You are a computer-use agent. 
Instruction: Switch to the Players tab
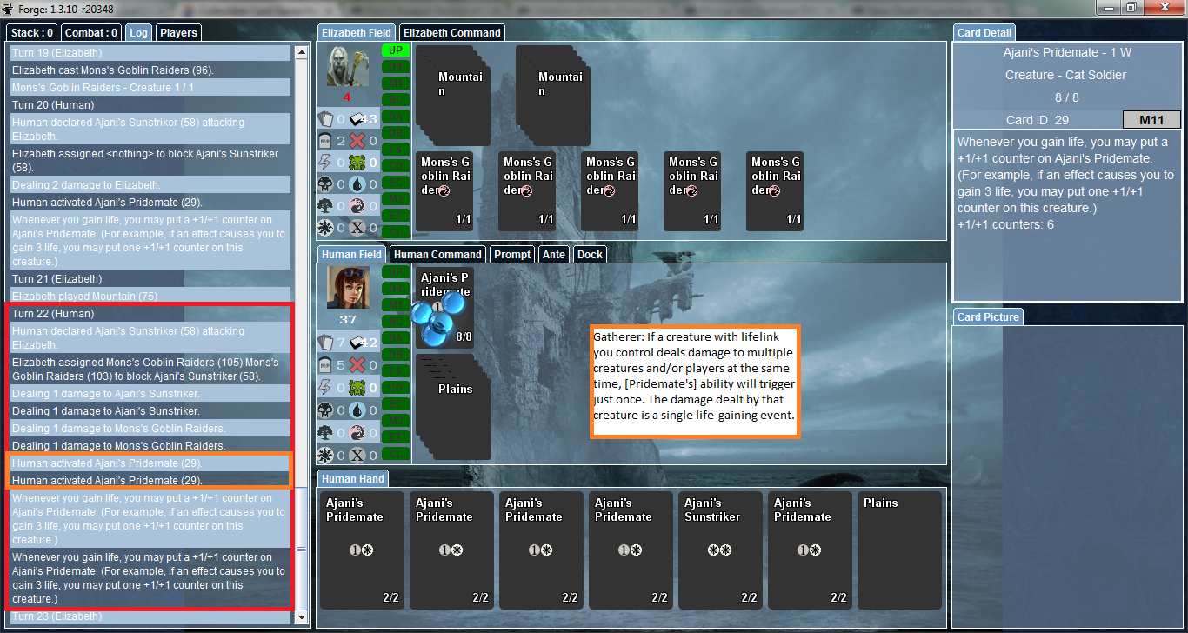(x=178, y=33)
